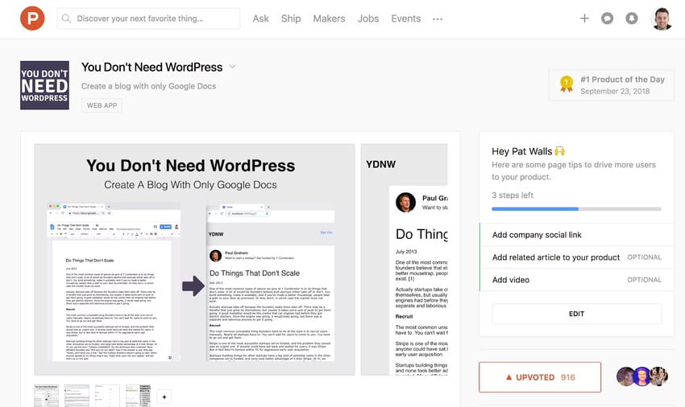Click the steps-left progress bar
Image resolution: width=685 pixels, height=407 pixels.
577,209
